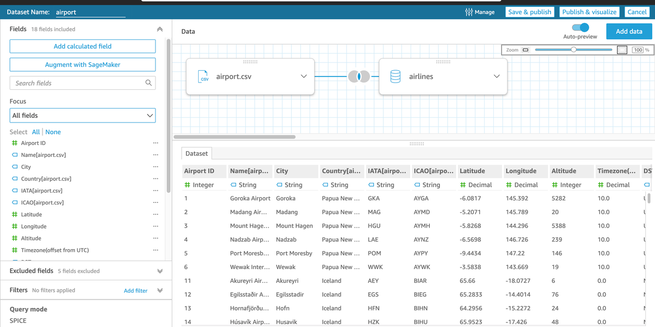Open options menu for ICAO[airport.csv] field
655x327 pixels.
(x=156, y=202)
